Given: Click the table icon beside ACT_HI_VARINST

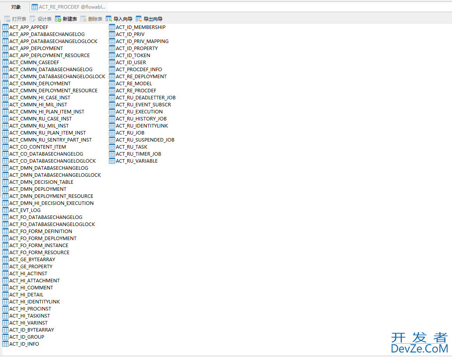Looking at the screenshot, I should 5,323.
